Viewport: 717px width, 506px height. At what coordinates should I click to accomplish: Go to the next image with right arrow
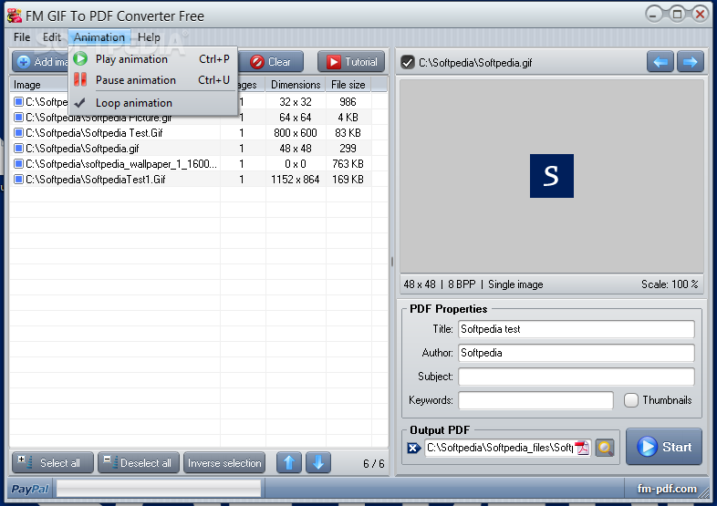click(x=690, y=62)
